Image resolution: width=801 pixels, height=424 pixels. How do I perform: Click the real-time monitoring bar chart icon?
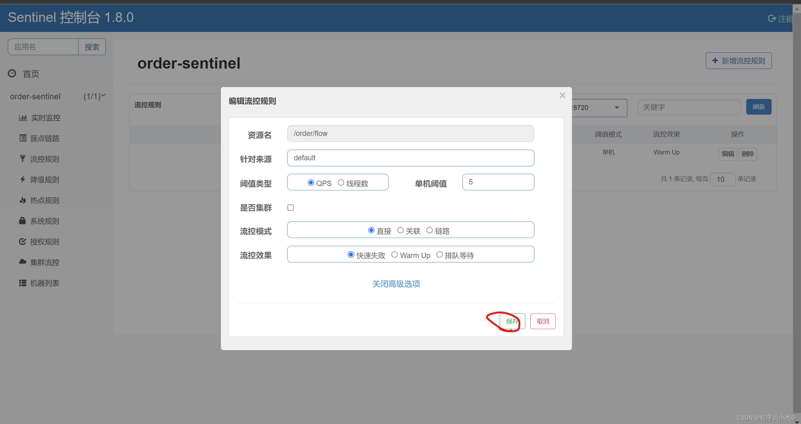pyautogui.click(x=23, y=117)
